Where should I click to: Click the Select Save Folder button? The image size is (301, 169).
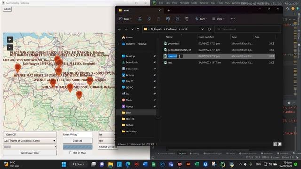coord(30,153)
